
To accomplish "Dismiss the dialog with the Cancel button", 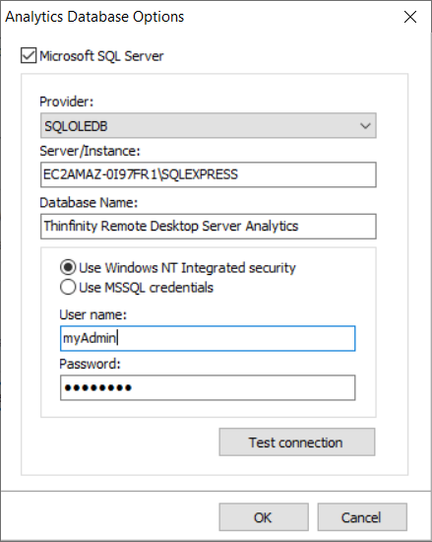I will (362, 517).
